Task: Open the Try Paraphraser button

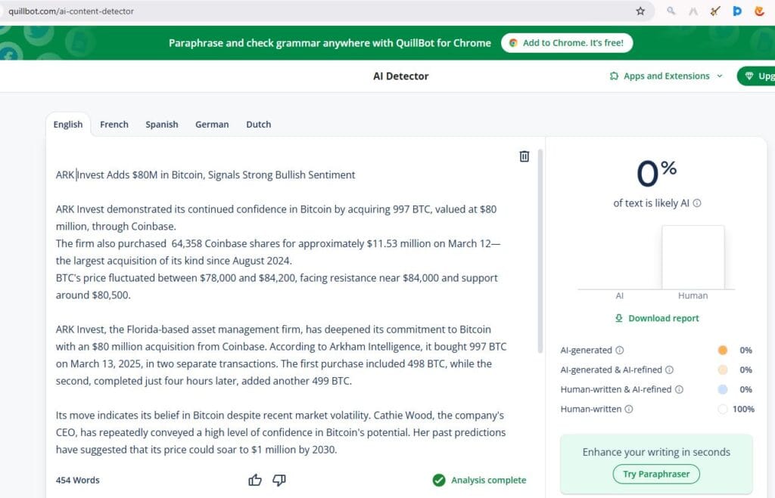Action: pyautogui.click(x=656, y=474)
